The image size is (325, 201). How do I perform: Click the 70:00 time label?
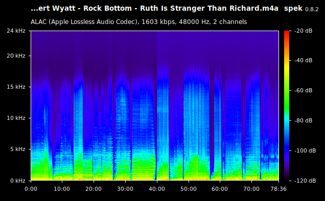pyautogui.click(x=251, y=189)
